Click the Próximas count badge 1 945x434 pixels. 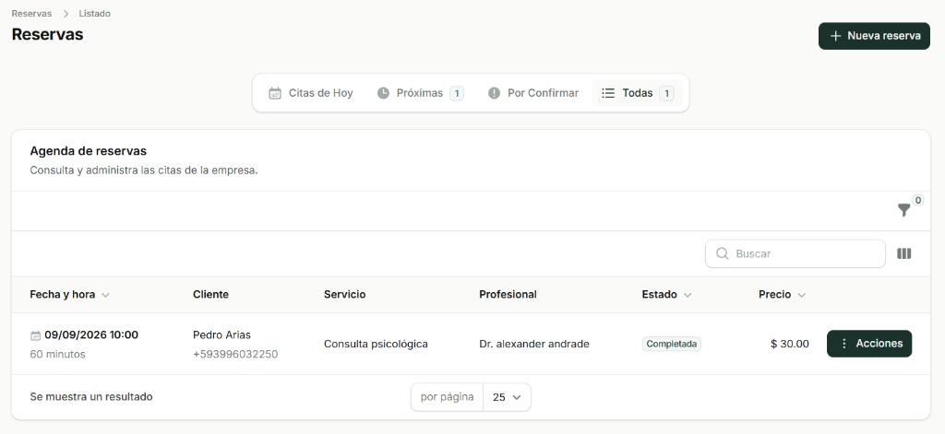click(x=457, y=93)
